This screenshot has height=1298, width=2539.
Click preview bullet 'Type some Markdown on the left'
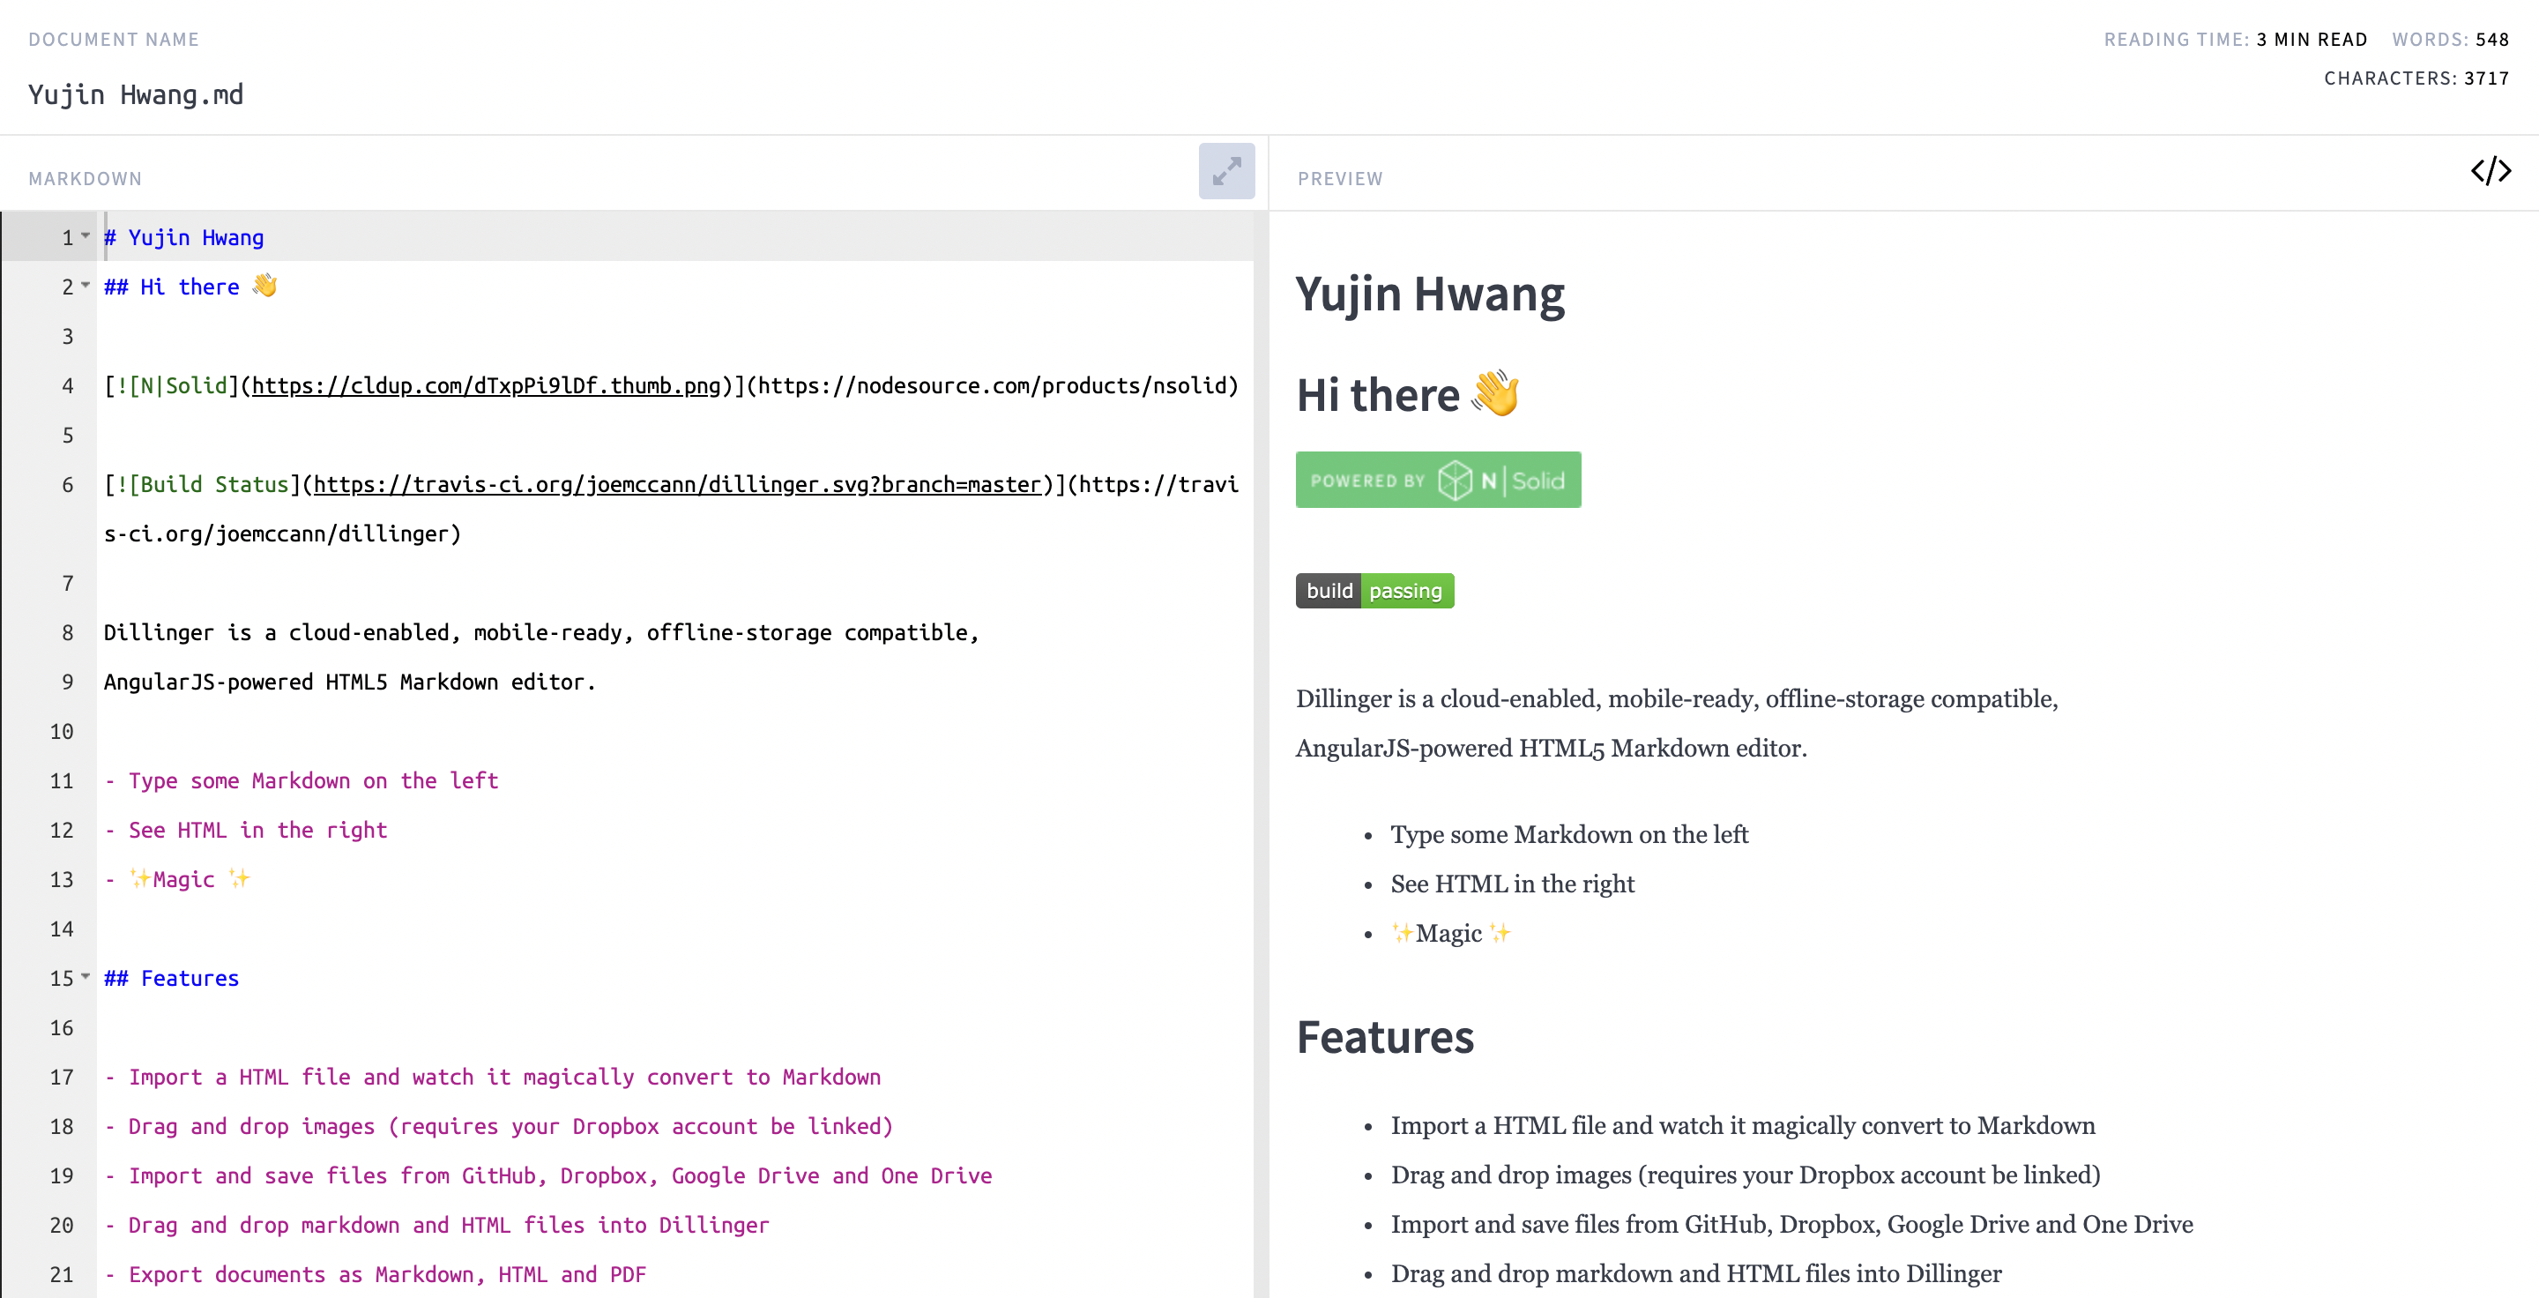coord(1569,834)
